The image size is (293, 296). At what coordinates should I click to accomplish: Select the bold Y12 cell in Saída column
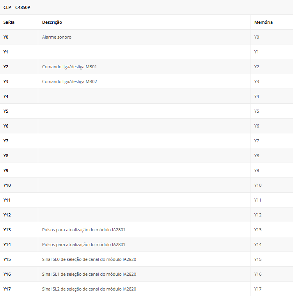point(7,215)
